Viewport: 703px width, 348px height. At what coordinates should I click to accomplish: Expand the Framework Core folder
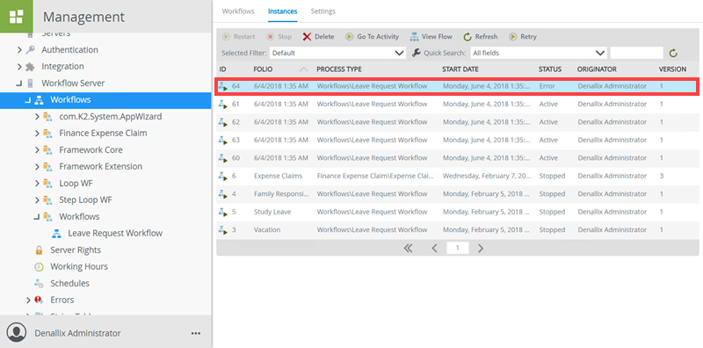[37, 149]
